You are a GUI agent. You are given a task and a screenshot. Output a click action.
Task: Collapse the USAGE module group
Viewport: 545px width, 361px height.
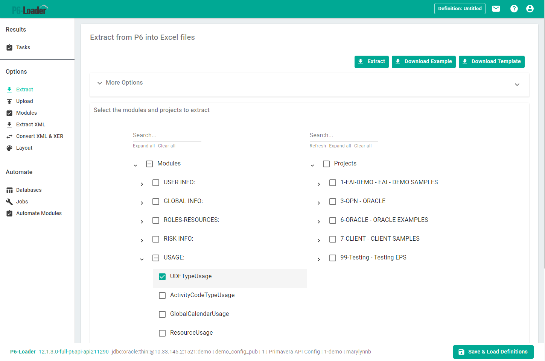pyautogui.click(x=142, y=259)
